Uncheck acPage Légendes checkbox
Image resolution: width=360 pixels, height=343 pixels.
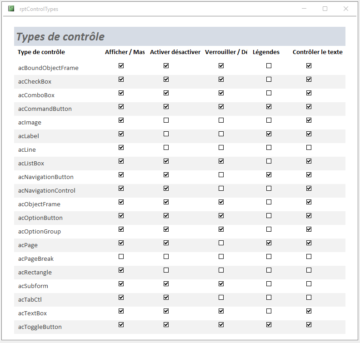pyautogui.click(x=269, y=243)
